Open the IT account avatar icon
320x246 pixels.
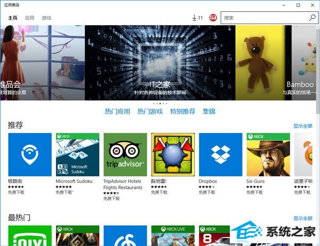(x=213, y=18)
